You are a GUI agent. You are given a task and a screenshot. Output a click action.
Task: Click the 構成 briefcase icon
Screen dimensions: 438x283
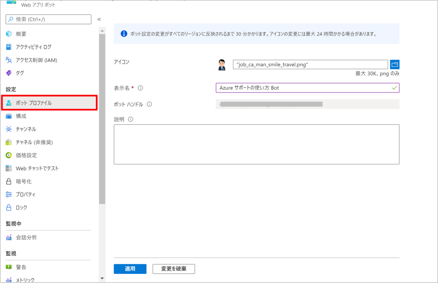pyautogui.click(x=9, y=116)
